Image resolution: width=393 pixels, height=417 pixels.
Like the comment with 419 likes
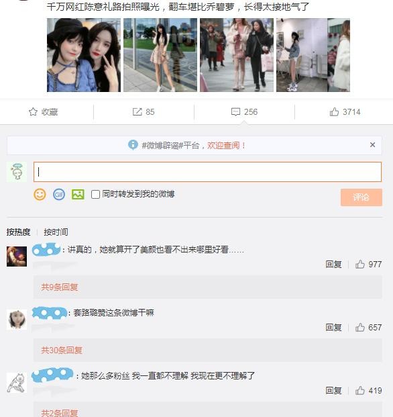point(360,390)
